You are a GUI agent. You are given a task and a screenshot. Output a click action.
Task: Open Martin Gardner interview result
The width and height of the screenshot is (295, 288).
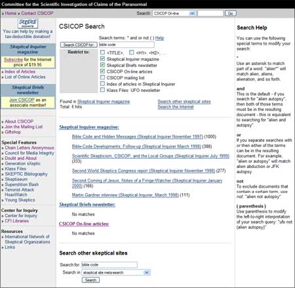pyautogui.click(x=125, y=195)
